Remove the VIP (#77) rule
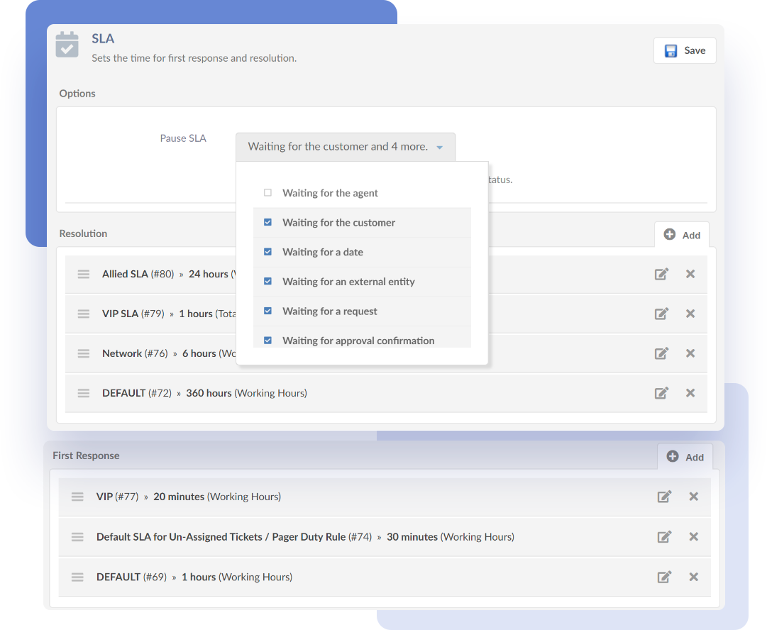The height and width of the screenshot is (630, 767). coord(693,497)
